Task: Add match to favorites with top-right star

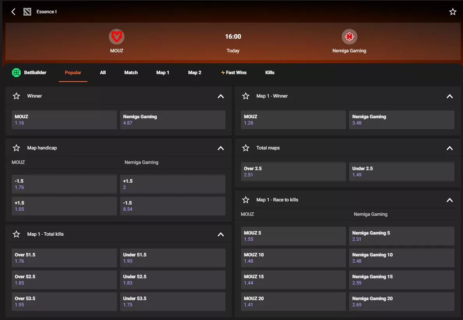Action: click(453, 12)
